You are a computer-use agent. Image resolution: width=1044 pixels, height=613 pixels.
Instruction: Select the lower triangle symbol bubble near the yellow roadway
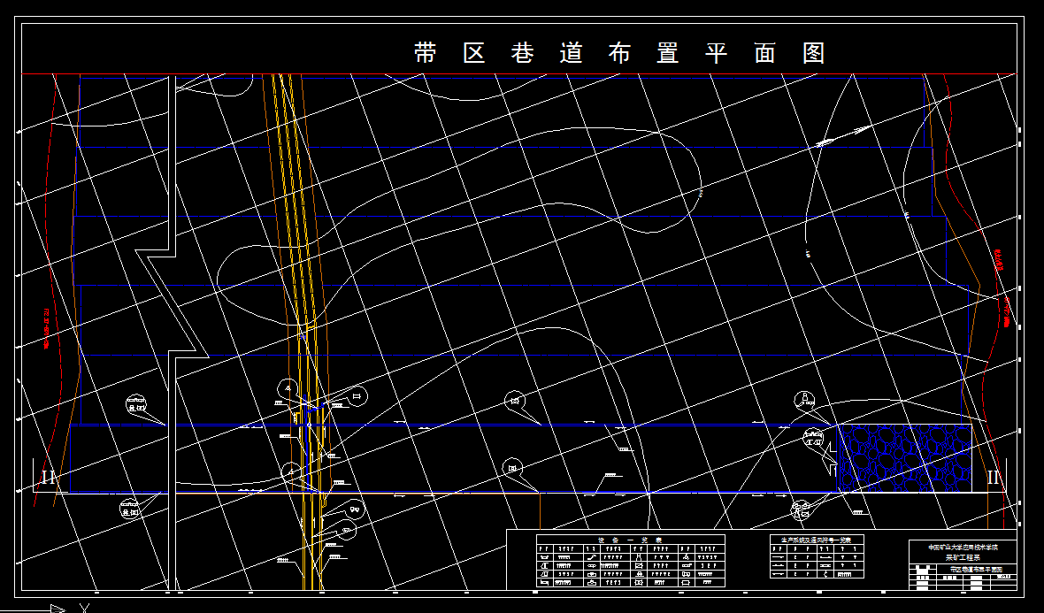pos(290,471)
